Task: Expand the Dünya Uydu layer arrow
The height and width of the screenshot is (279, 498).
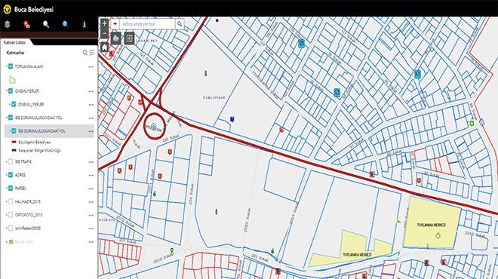Action: coord(6,241)
